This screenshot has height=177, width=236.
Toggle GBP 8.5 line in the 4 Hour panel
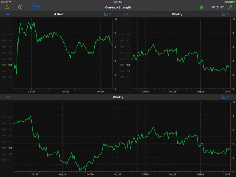click(7, 46)
